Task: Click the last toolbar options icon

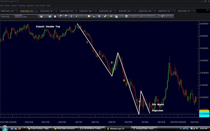Action: (x=173, y=16)
